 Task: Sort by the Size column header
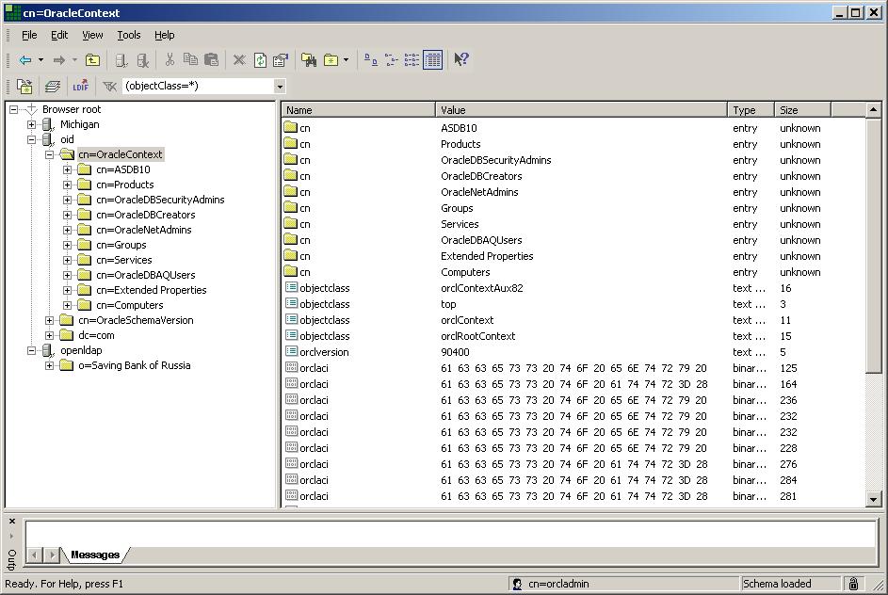click(x=802, y=110)
